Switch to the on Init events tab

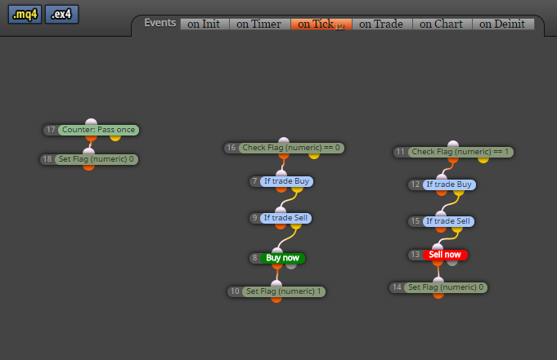(x=204, y=24)
